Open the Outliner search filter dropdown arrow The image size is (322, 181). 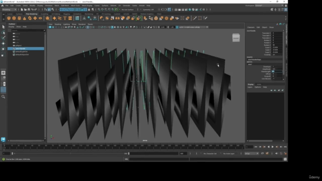[x=44, y=30]
